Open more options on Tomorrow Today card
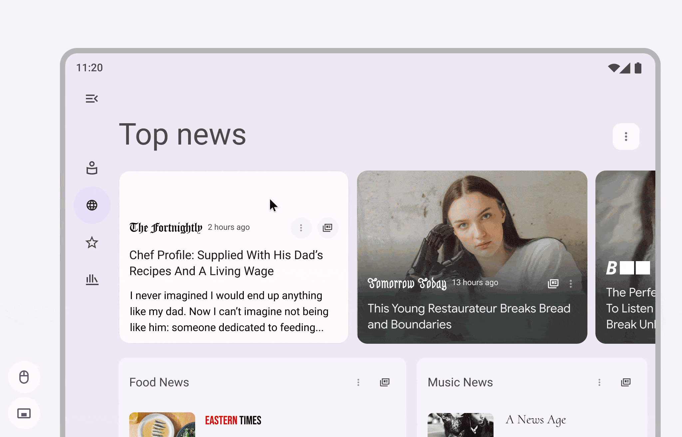 571,284
